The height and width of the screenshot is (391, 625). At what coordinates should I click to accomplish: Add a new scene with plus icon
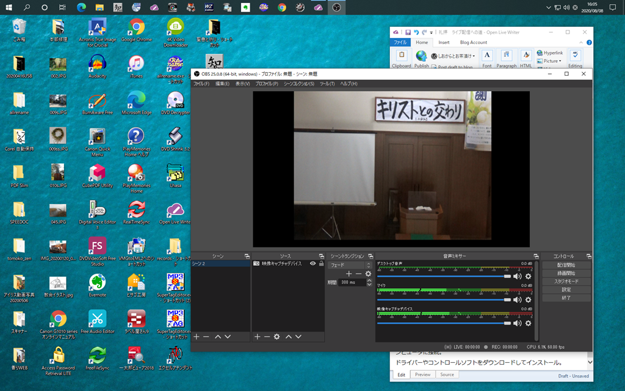click(197, 337)
